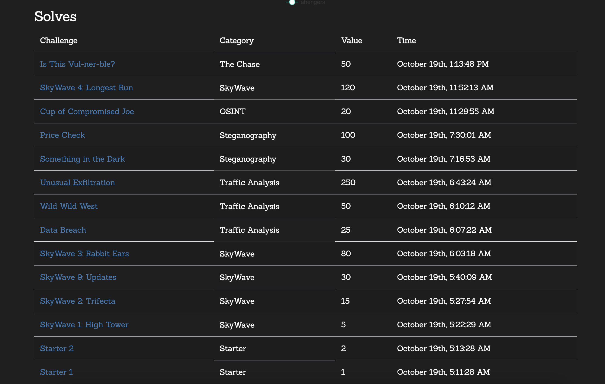
Task: Click the time 6:10:12 AM entry
Action: (x=444, y=206)
